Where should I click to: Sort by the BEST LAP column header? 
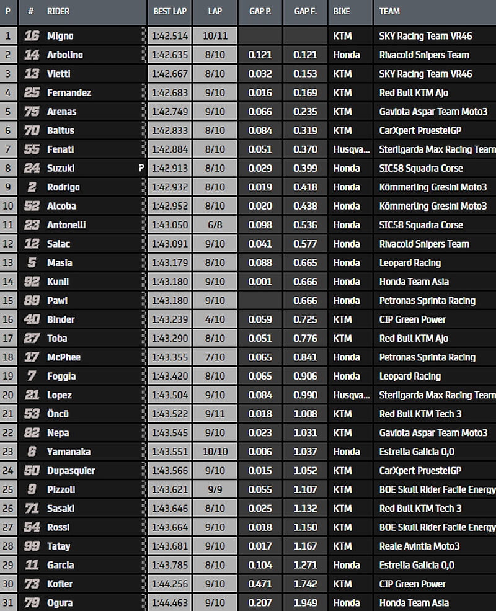point(169,11)
